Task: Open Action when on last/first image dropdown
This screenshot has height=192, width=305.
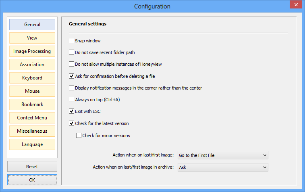Action: tap(223, 155)
